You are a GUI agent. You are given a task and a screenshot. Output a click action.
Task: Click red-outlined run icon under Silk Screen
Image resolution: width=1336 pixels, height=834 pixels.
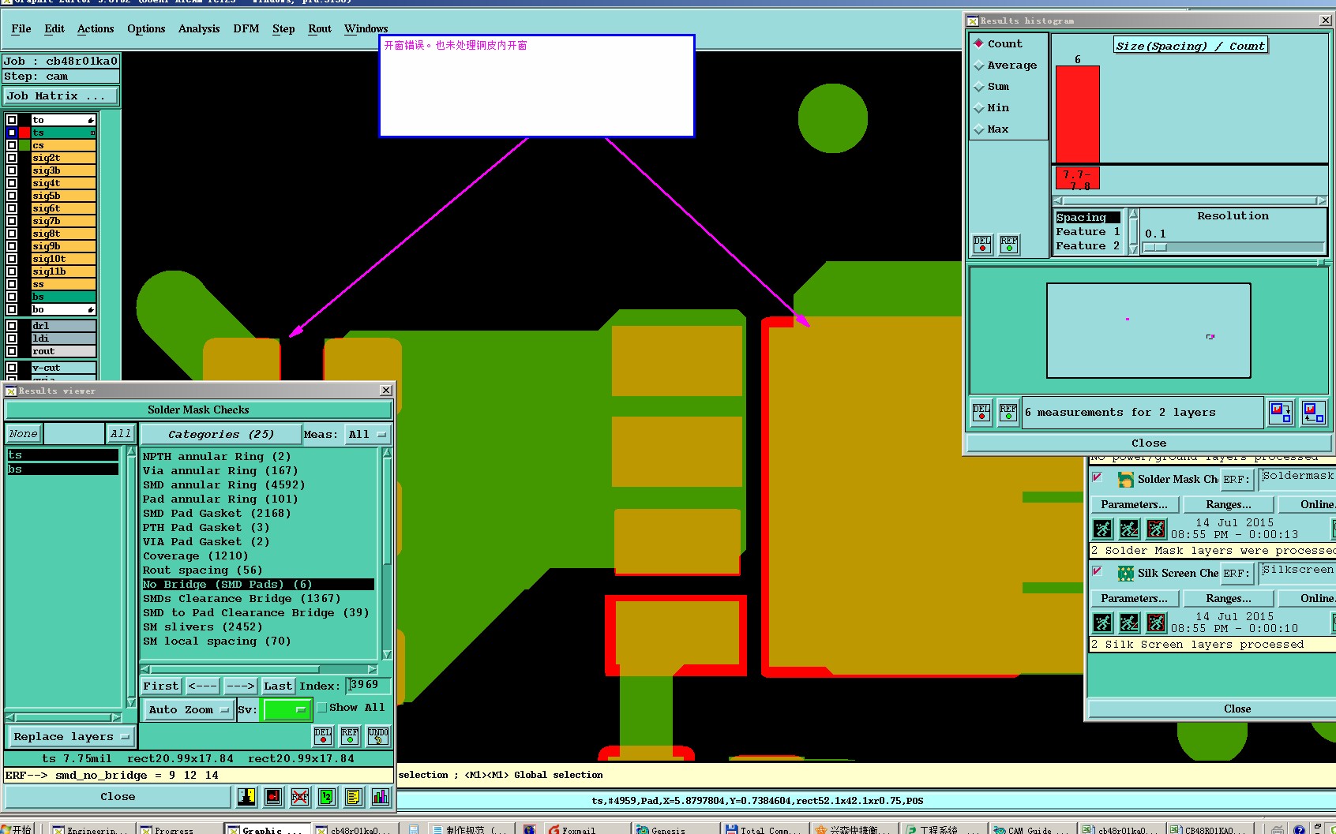pos(1156,623)
